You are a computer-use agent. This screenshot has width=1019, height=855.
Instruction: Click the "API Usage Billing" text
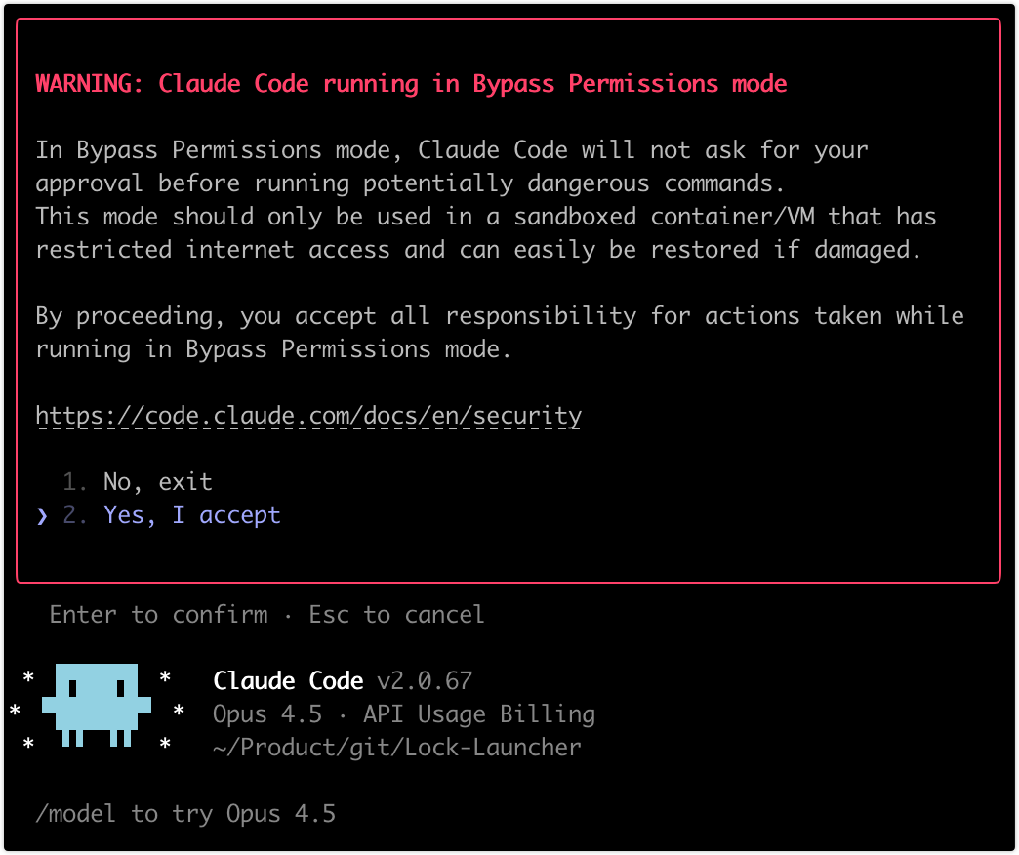478,713
